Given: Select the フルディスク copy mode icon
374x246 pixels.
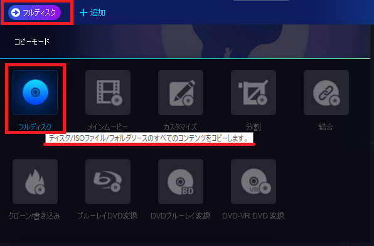Looking at the screenshot, I should pos(35,93).
